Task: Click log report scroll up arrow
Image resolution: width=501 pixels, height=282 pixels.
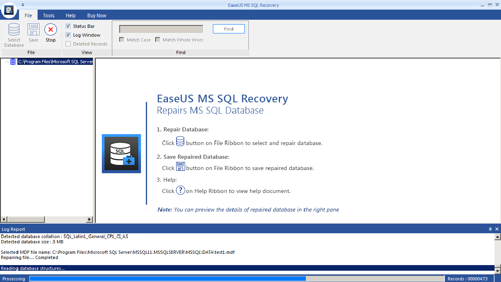Action: pos(498,237)
